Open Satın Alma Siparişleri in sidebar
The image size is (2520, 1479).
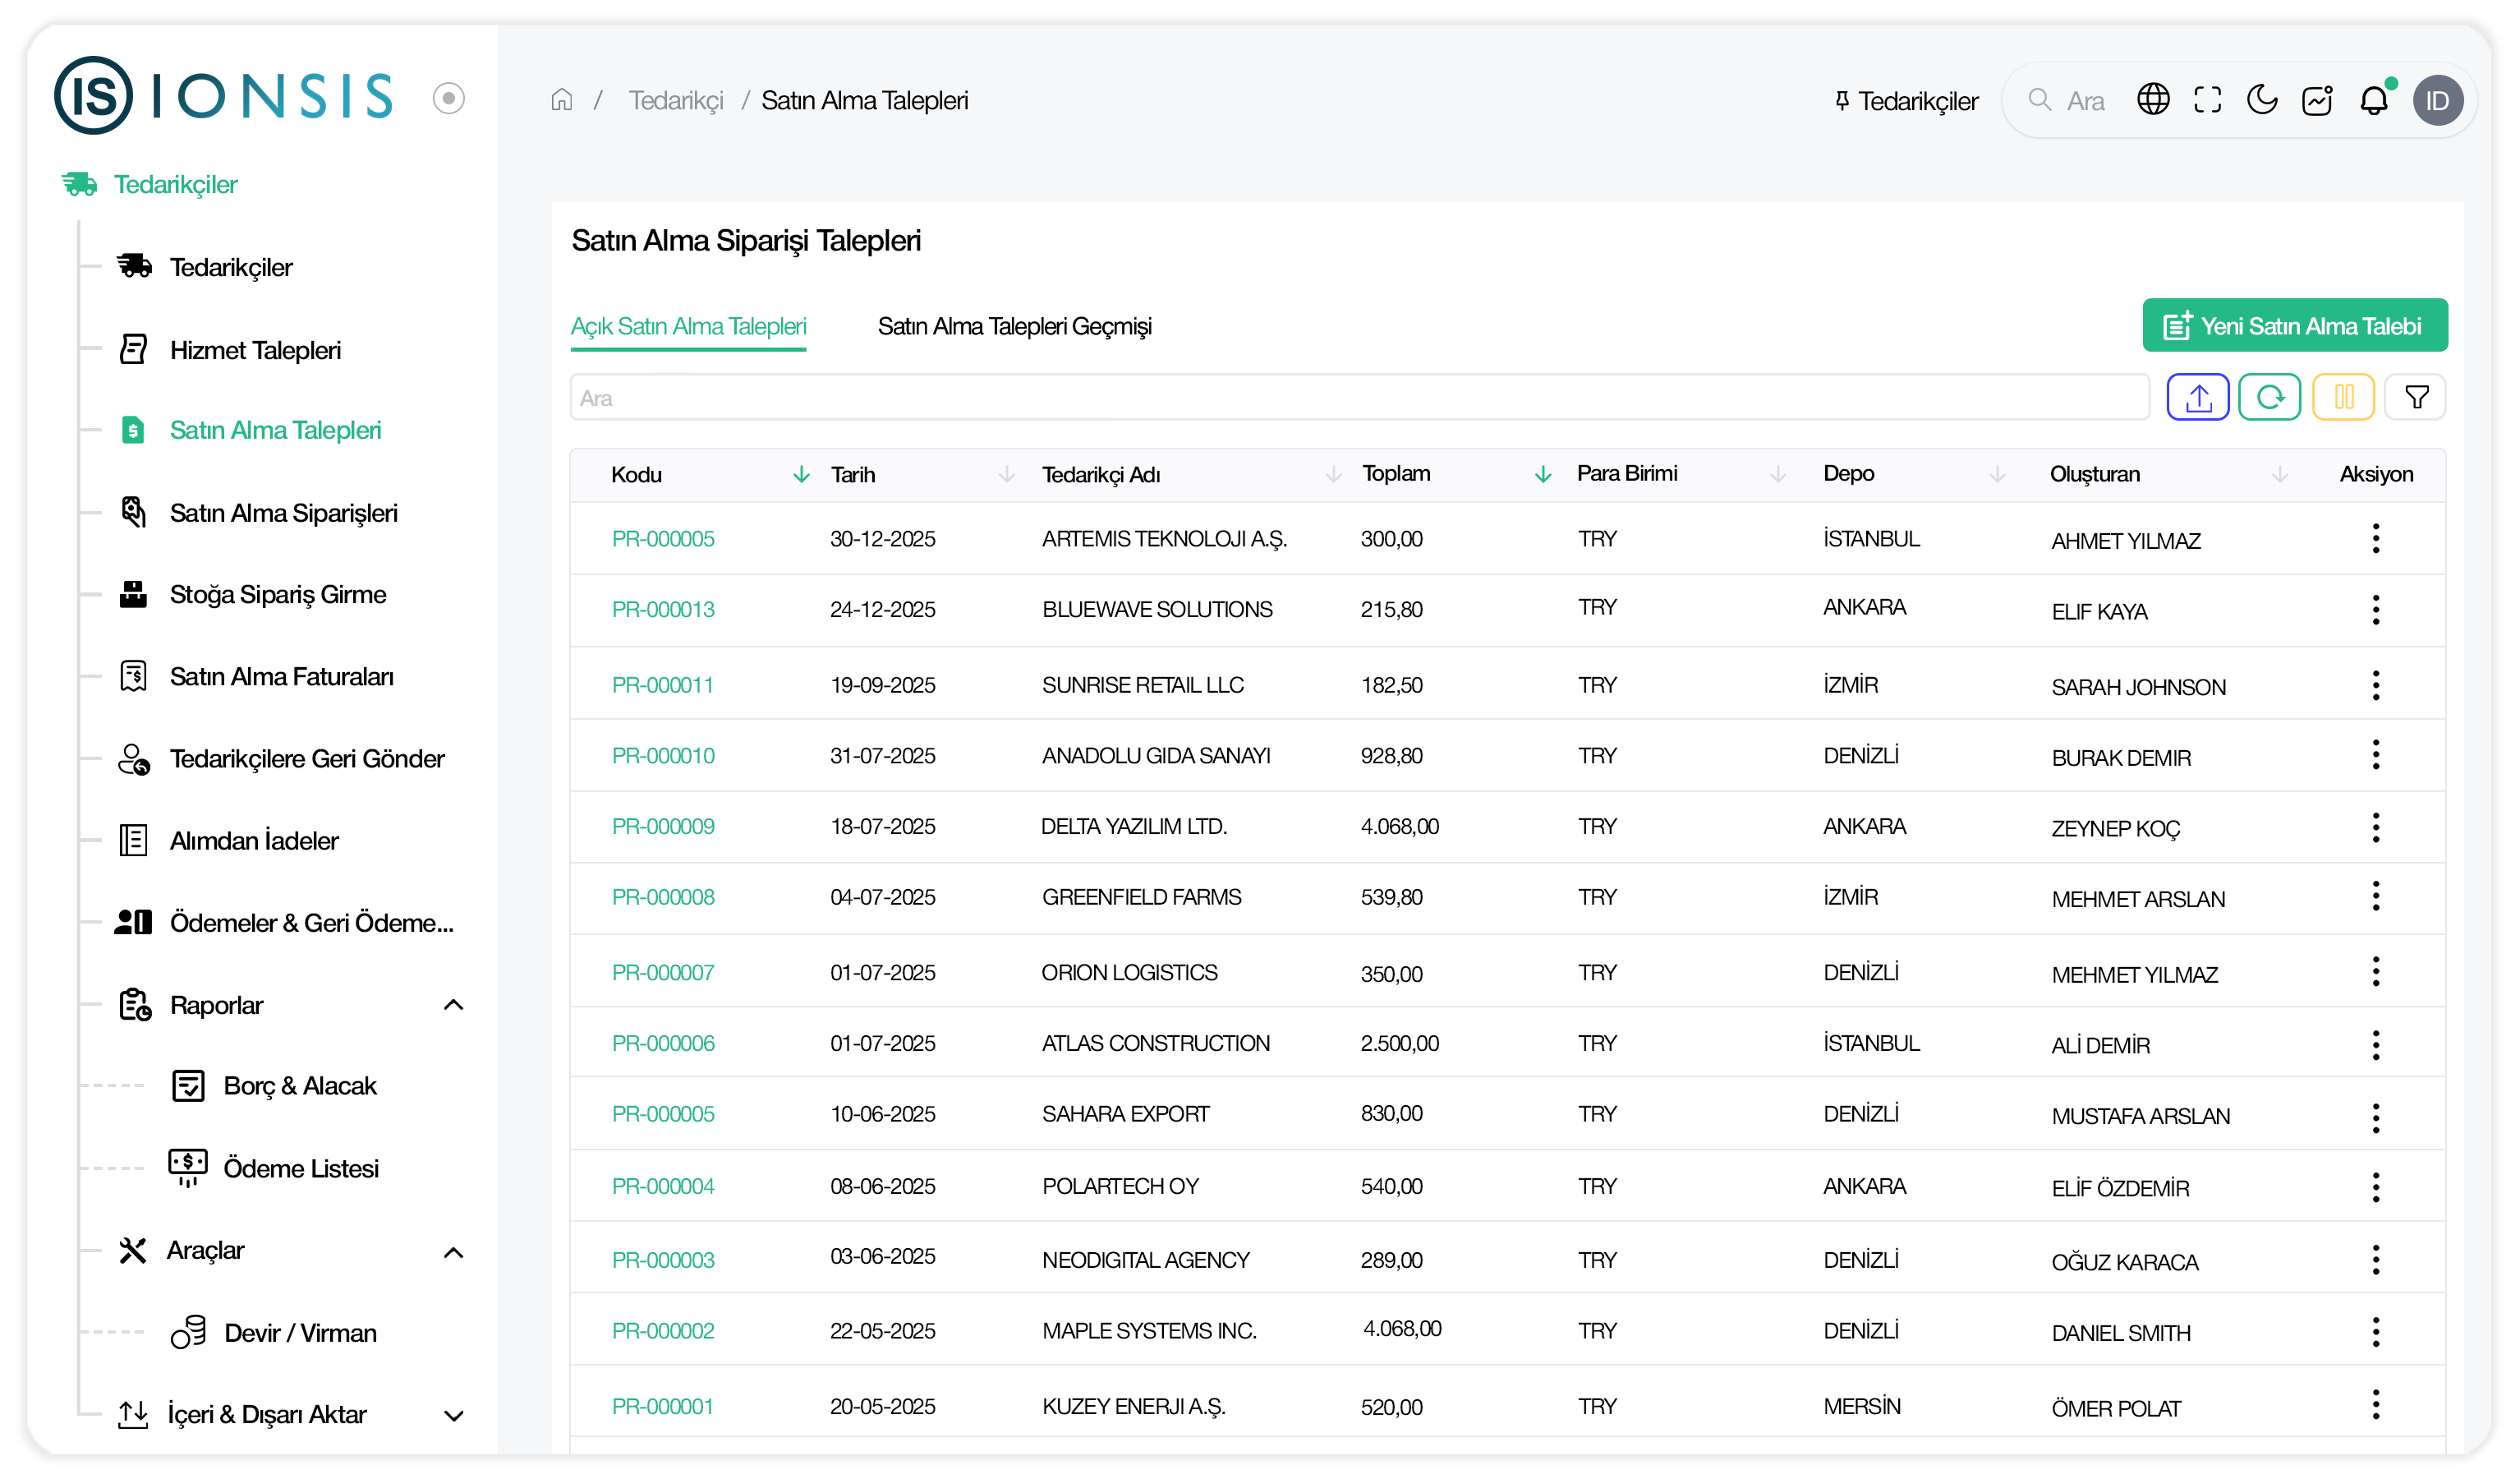point(283,514)
